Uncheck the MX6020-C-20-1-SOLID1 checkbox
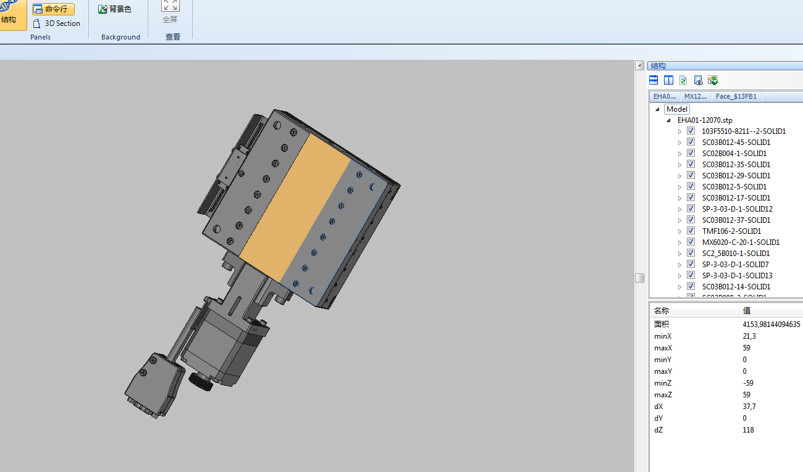 (691, 242)
